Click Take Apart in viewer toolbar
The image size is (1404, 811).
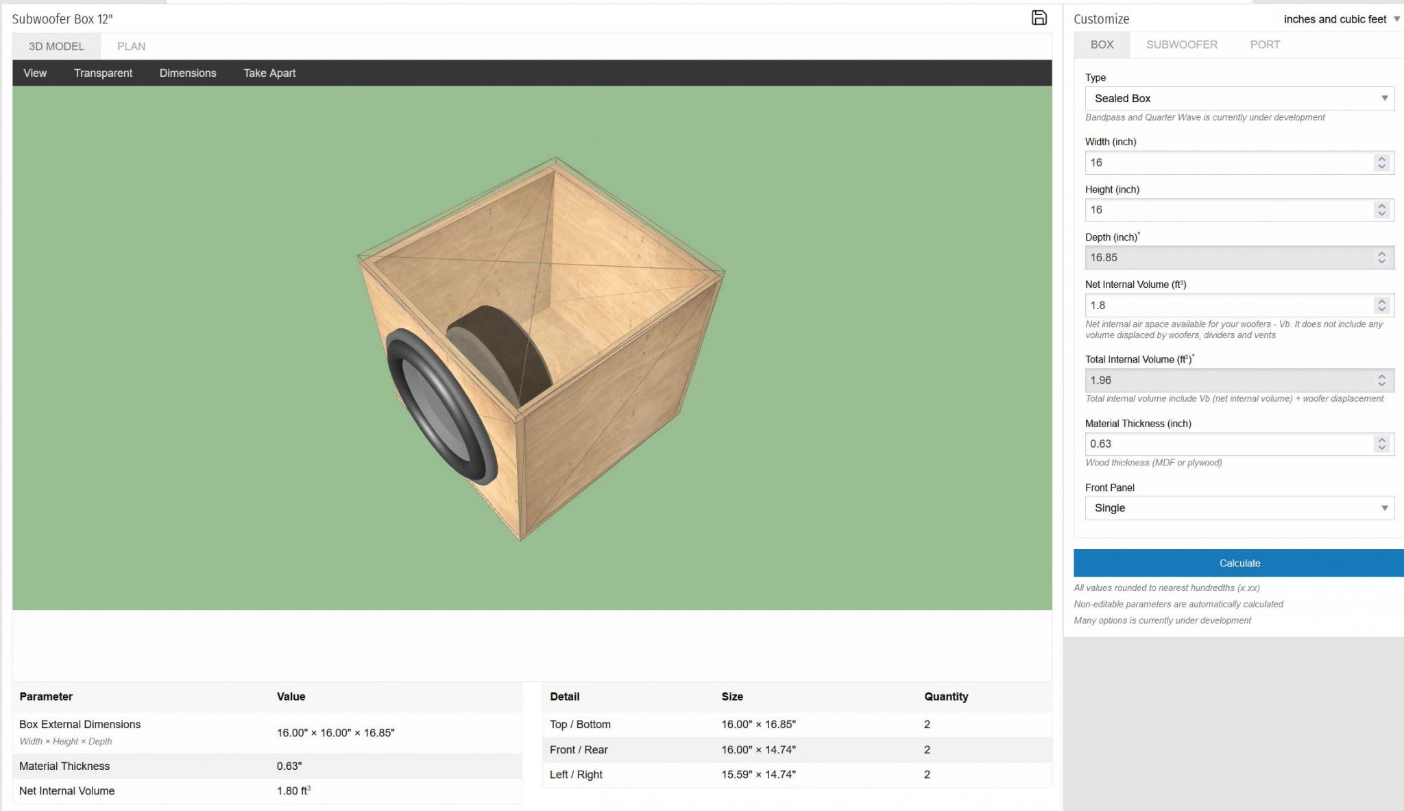pos(269,73)
